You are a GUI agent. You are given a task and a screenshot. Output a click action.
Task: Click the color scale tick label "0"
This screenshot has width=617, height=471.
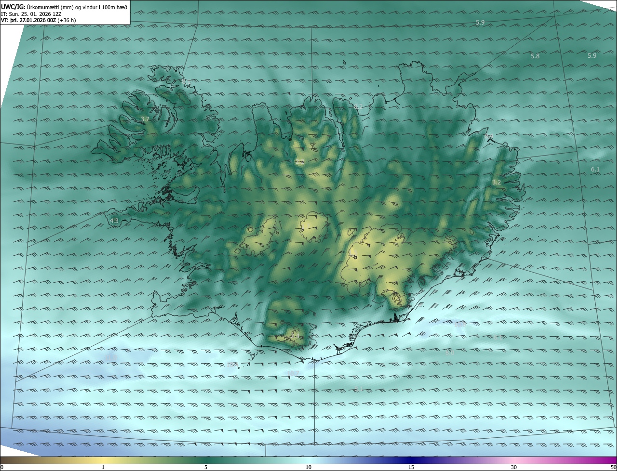(x=2, y=468)
